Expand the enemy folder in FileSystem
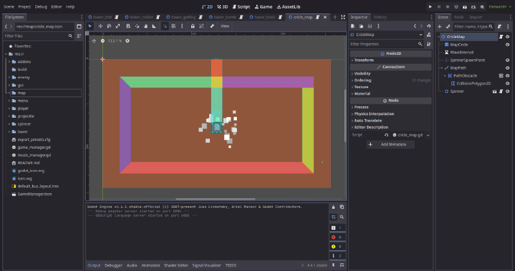This screenshot has height=271, width=515. [9, 77]
